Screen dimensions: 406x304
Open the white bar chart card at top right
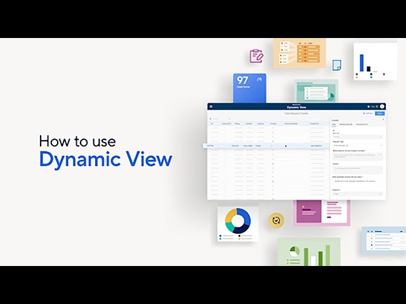click(375, 61)
